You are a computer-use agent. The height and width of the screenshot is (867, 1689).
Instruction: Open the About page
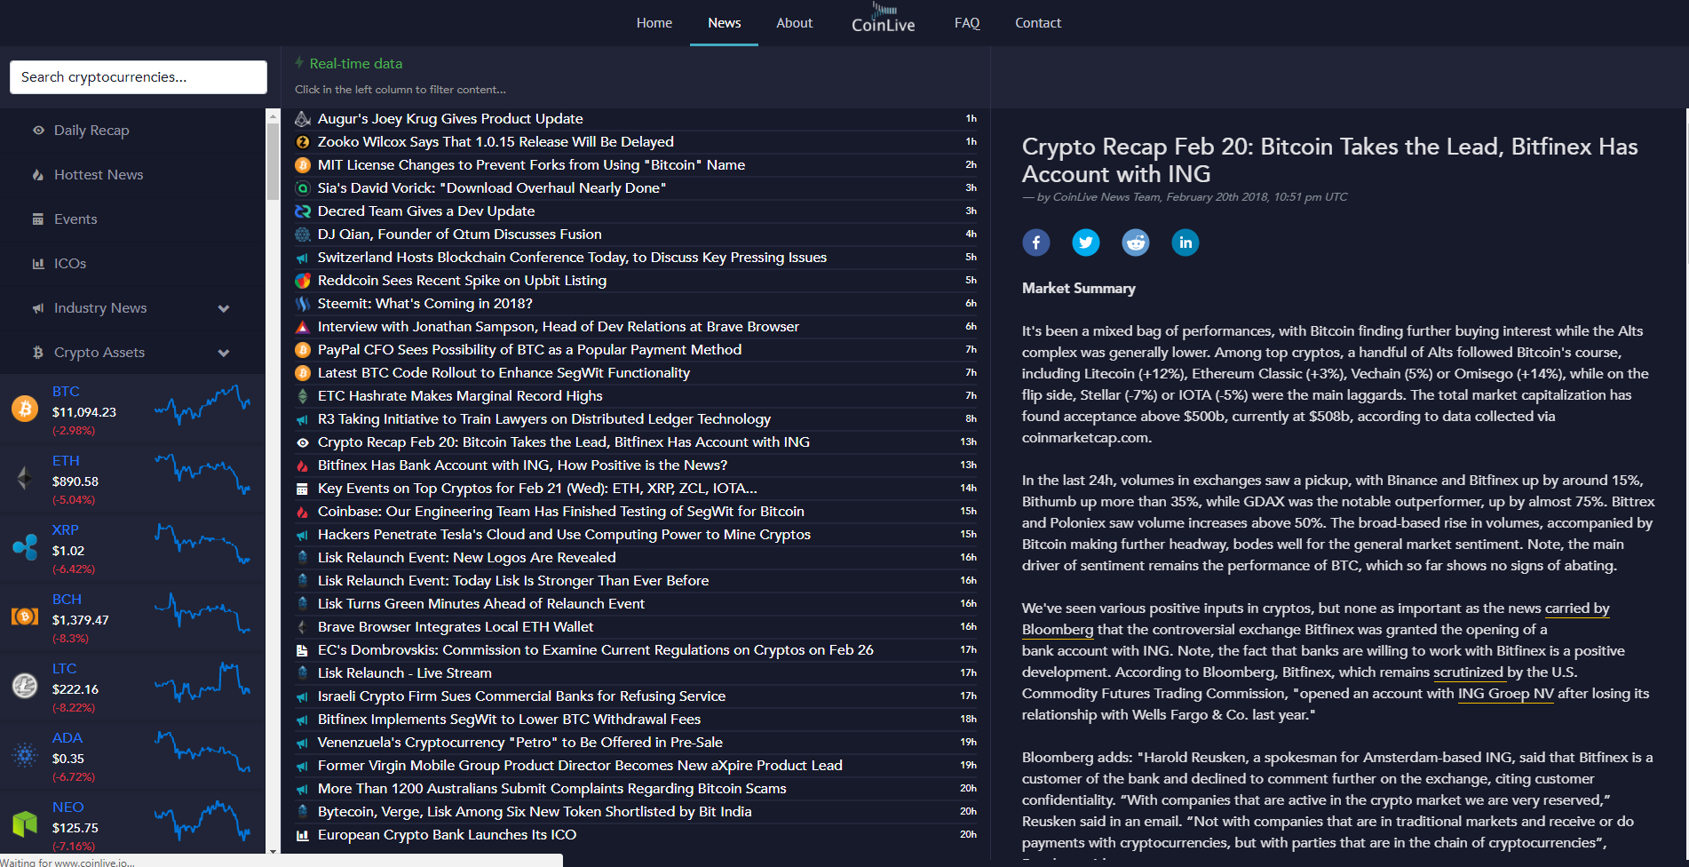[795, 23]
